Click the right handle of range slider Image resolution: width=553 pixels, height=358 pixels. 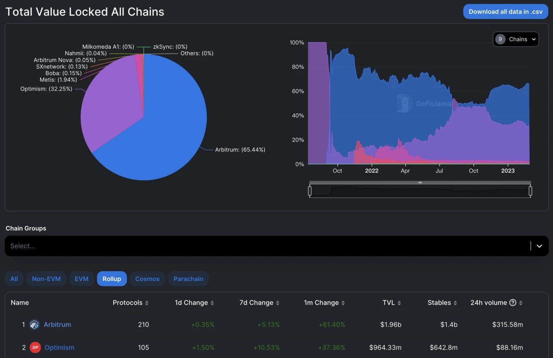point(530,191)
